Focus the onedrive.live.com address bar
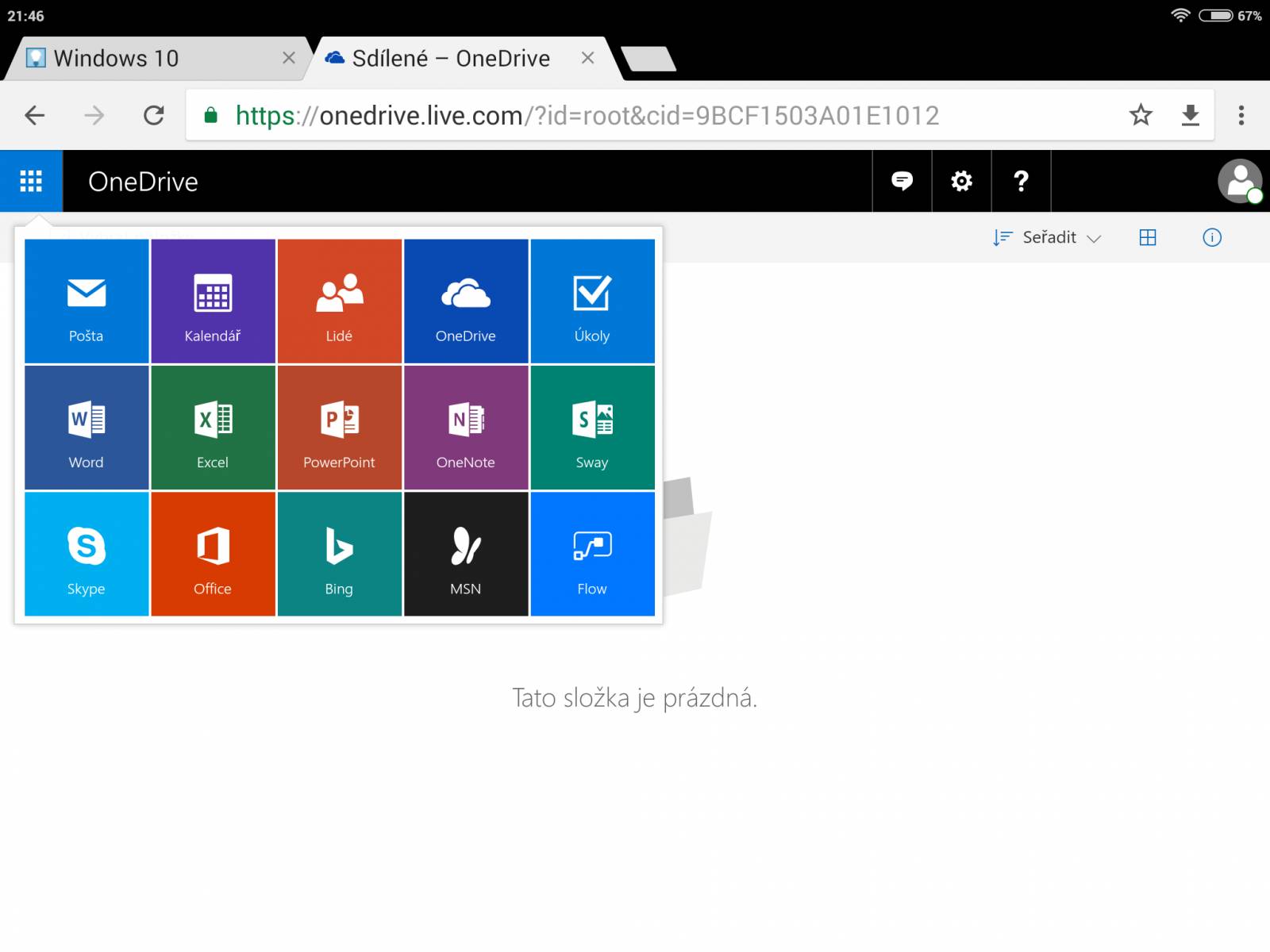 (x=587, y=115)
